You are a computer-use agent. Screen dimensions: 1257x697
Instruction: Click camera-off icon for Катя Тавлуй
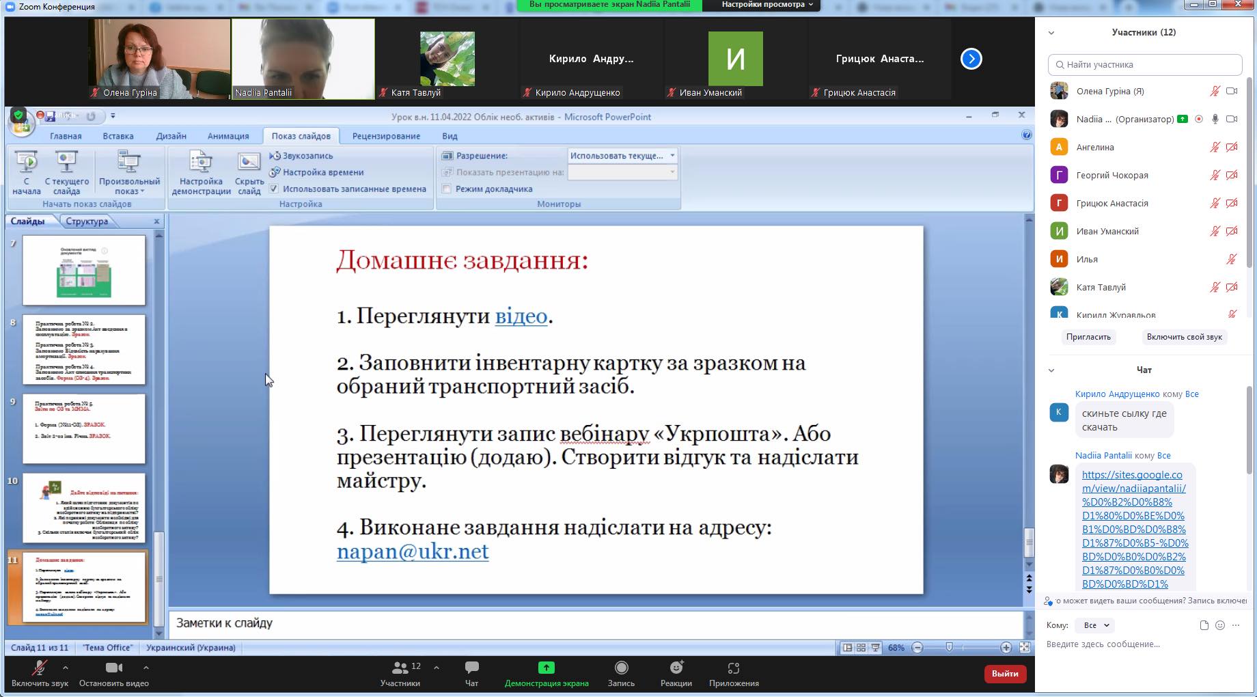(1232, 287)
